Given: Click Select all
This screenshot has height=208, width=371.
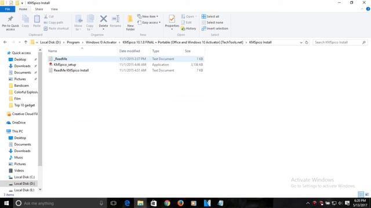Looking at the screenshot, I should click(210, 17).
